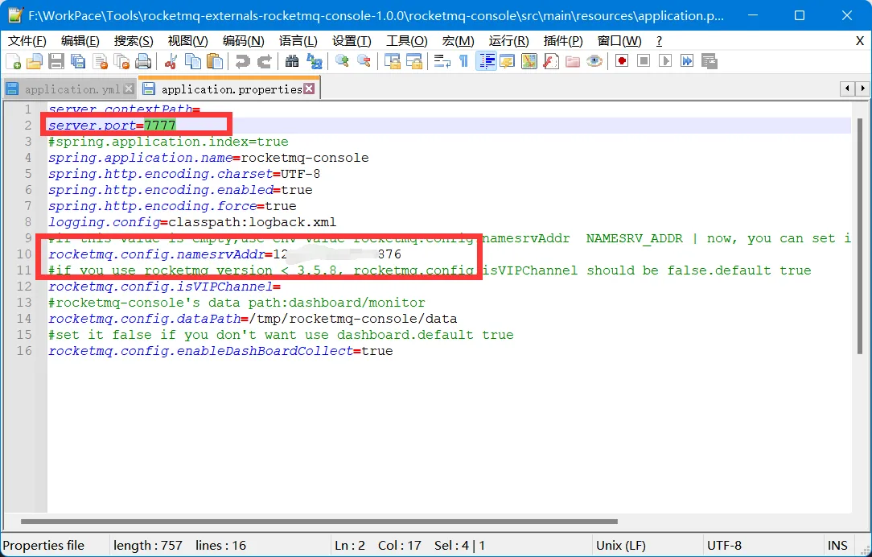Open the 插件(P) menu
Screen dimensions: 872x557
pos(563,41)
